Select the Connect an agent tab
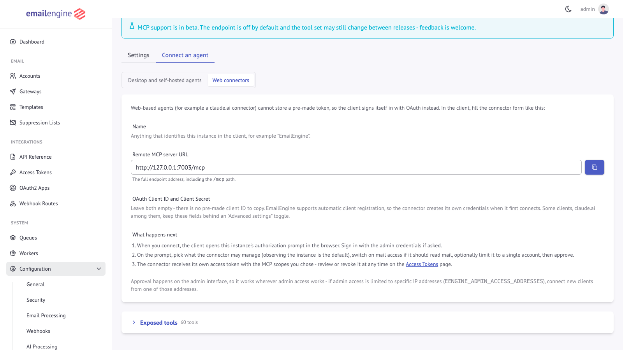 pyautogui.click(x=185, y=55)
